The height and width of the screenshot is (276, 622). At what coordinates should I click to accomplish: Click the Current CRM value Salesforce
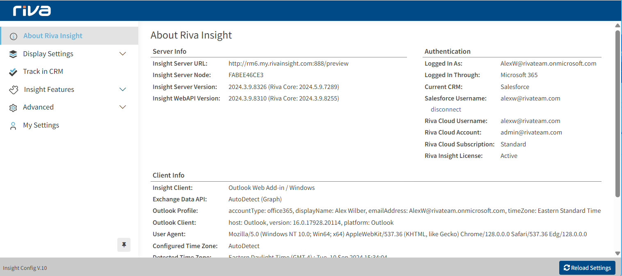515,87
